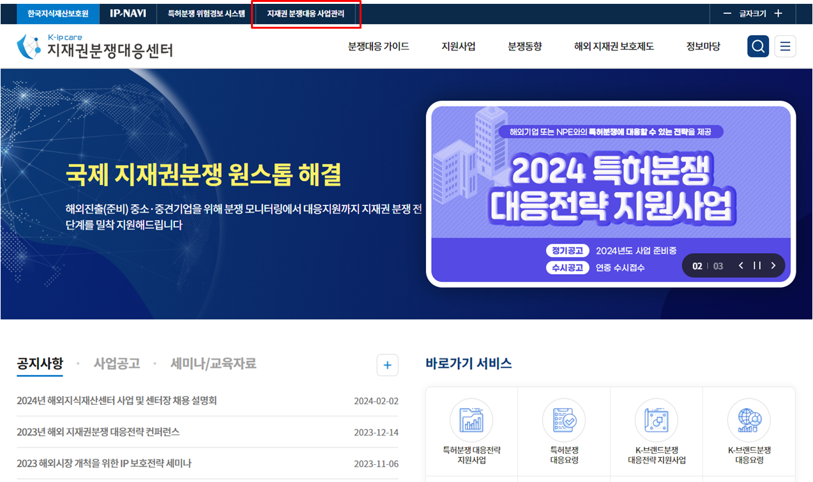
Task: Click the K-ip care 지재권분쟁대응센터 logo
Action: tap(95, 47)
